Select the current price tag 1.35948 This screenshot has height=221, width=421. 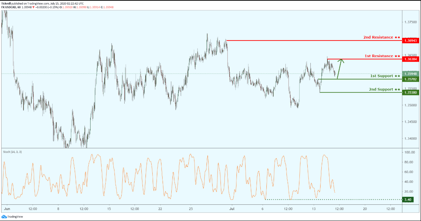tap(410, 74)
